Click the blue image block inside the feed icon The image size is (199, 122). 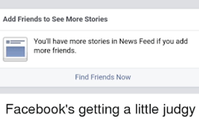click(x=15, y=52)
